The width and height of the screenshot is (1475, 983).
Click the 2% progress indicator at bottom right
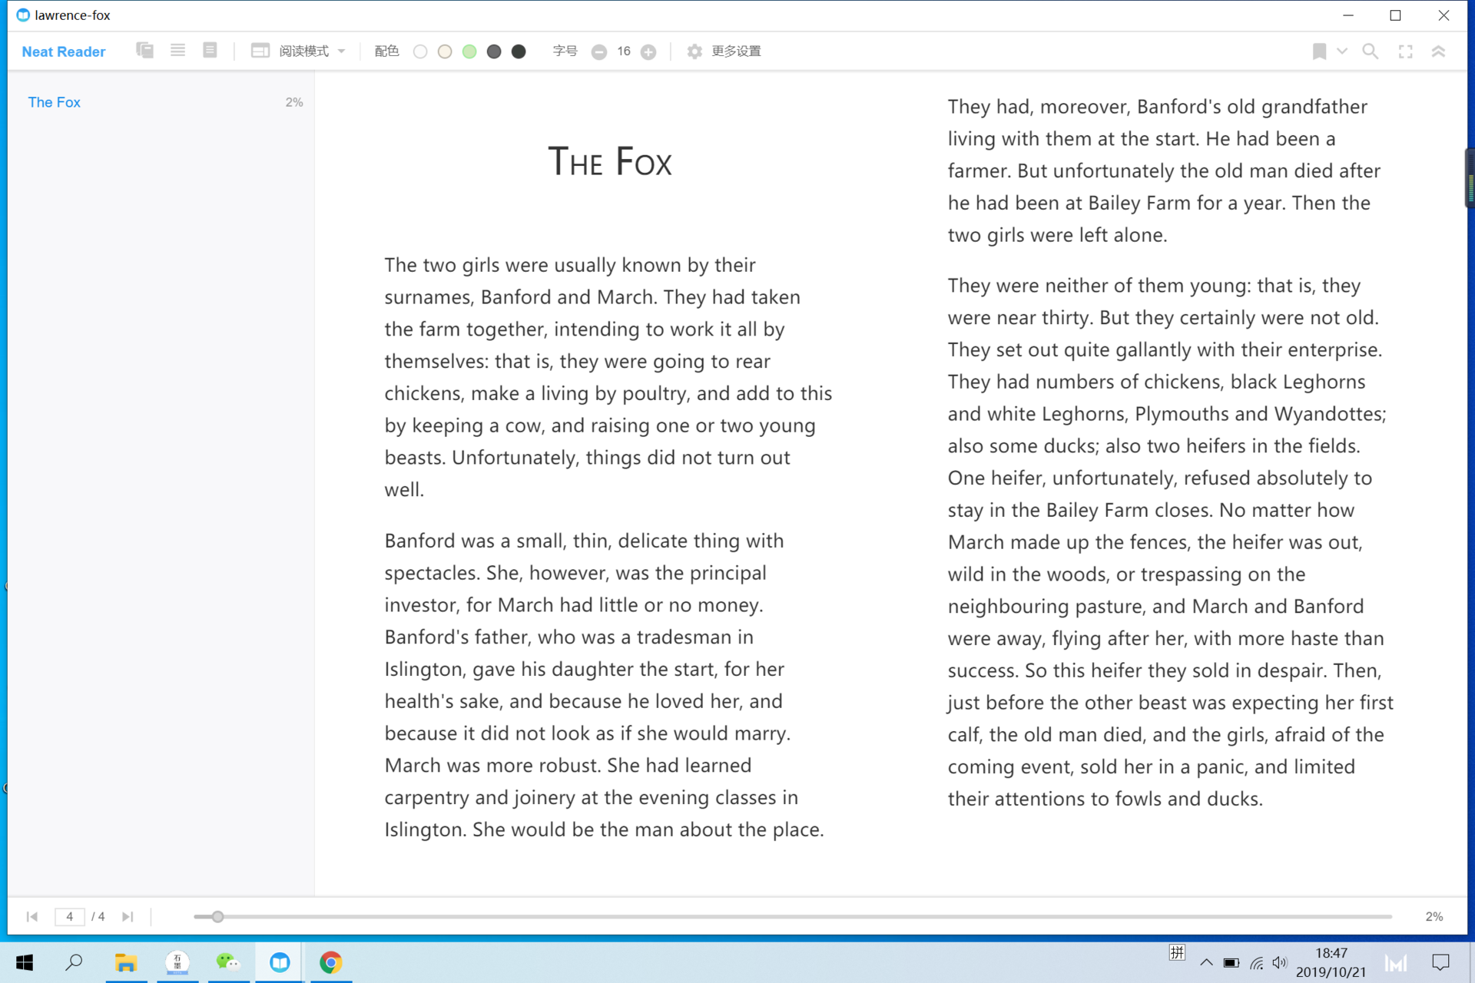(x=1434, y=916)
